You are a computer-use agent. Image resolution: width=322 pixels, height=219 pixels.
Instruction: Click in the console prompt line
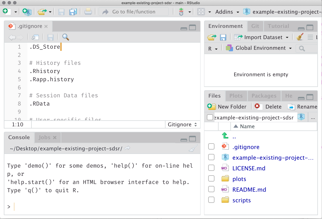[102, 206]
